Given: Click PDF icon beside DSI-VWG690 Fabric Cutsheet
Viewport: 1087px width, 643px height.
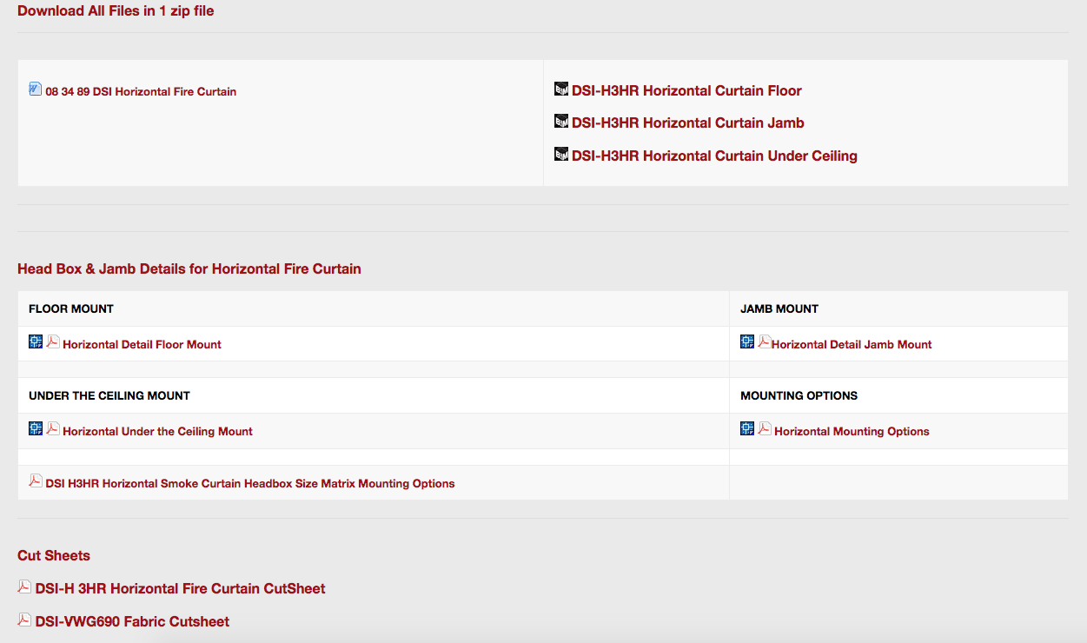Looking at the screenshot, I should click(24, 620).
